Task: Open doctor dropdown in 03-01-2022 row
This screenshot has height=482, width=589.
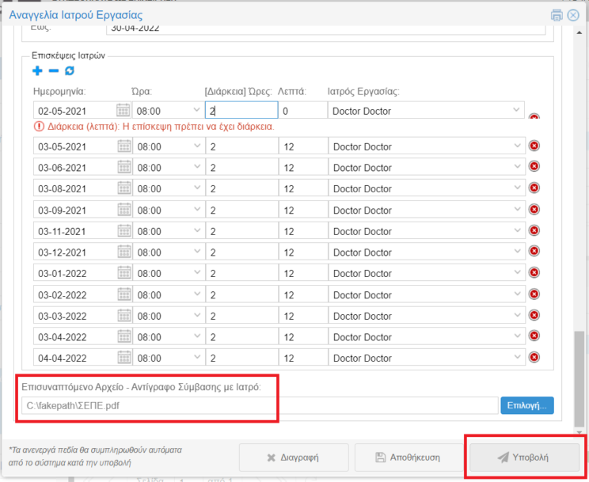Action: tap(517, 273)
